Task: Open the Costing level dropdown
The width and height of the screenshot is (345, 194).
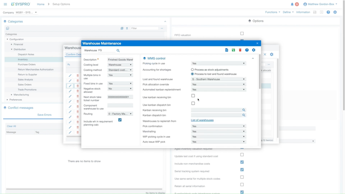Action: (x=120, y=65)
